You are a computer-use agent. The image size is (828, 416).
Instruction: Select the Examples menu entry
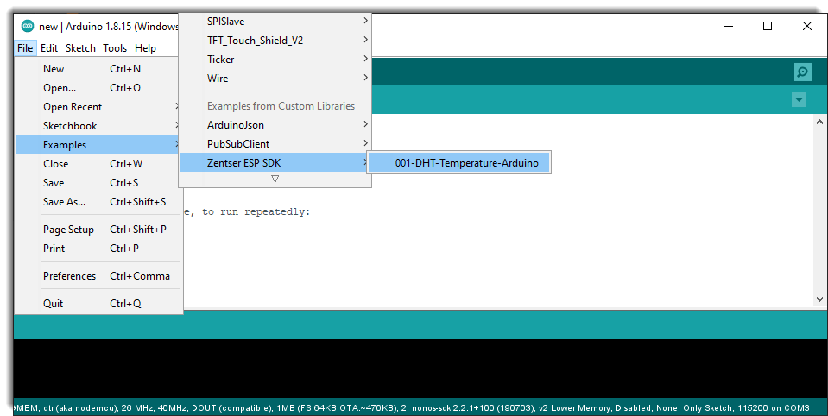(x=98, y=145)
